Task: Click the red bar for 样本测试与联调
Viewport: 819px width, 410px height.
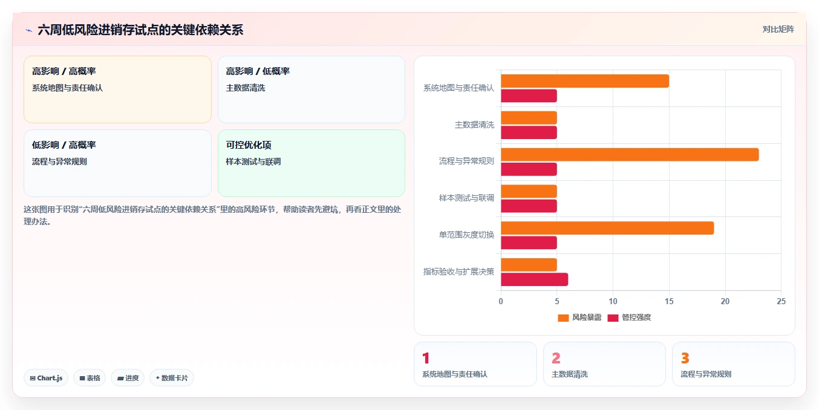Action: [529, 206]
